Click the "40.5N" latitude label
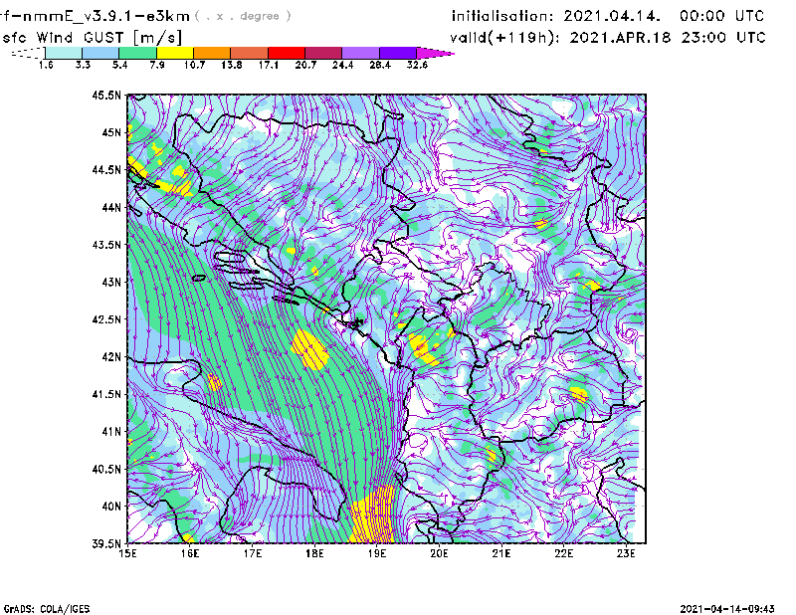 coord(106,469)
